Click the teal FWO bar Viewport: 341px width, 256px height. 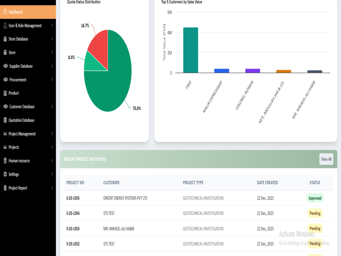191,50
